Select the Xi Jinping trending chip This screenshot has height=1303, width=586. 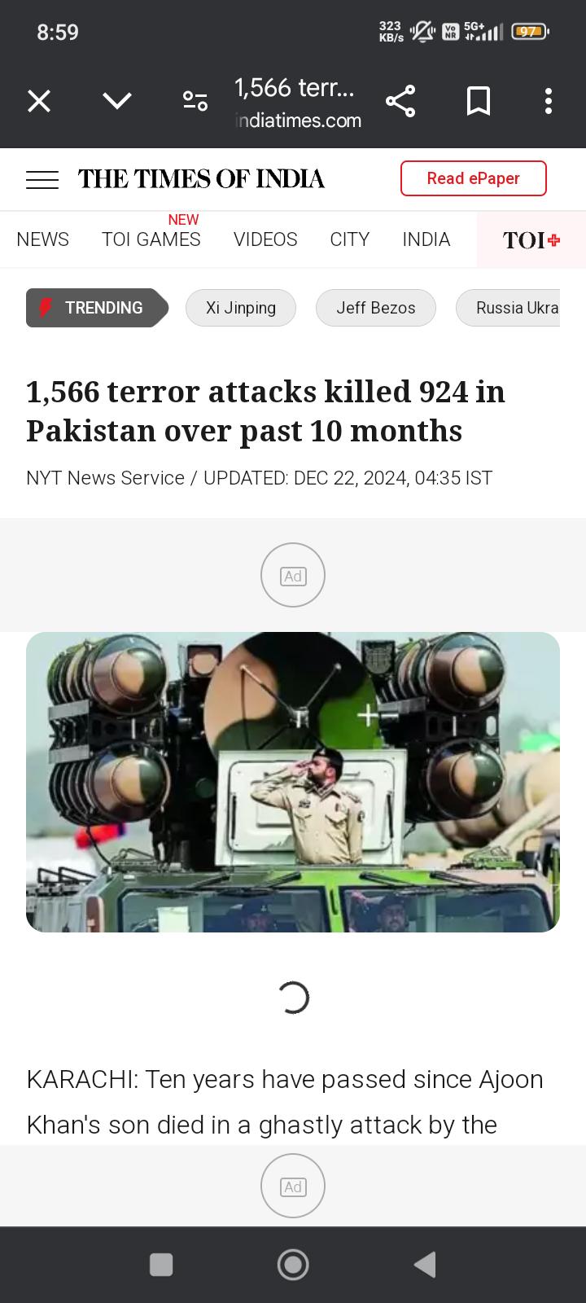coord(241,308)
